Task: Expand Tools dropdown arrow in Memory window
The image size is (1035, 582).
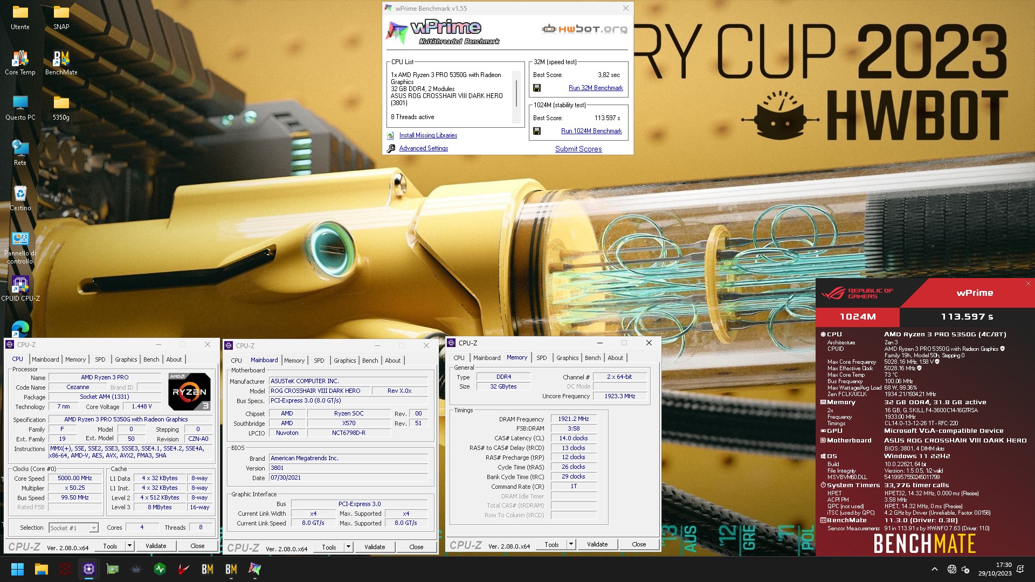Action: click(571, 544)
